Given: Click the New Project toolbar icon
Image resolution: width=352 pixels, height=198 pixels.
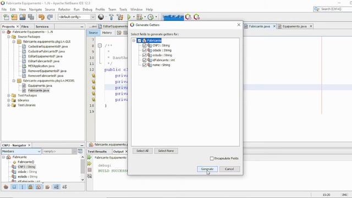Looking at the screenshot, I should (14, 17).
